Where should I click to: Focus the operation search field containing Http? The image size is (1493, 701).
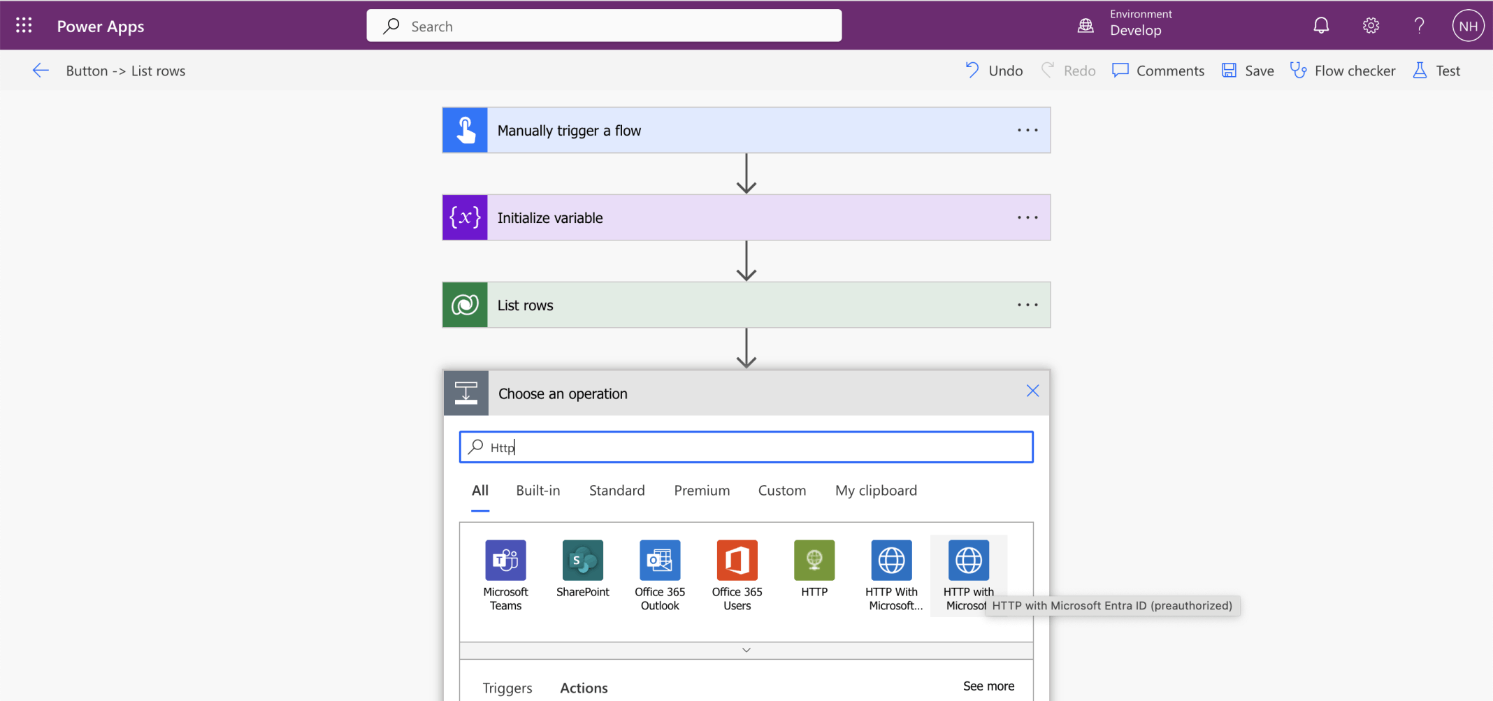746,447
